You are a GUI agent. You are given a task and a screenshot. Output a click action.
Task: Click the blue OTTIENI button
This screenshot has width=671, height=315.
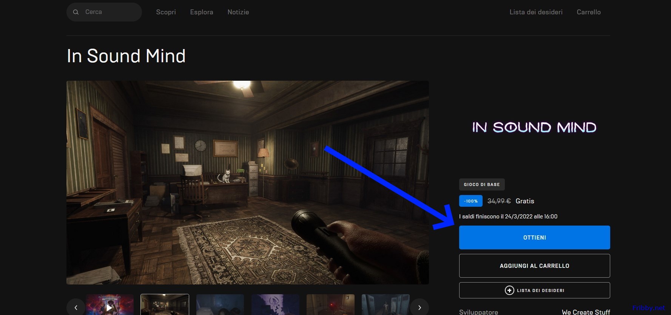(534, 237)
